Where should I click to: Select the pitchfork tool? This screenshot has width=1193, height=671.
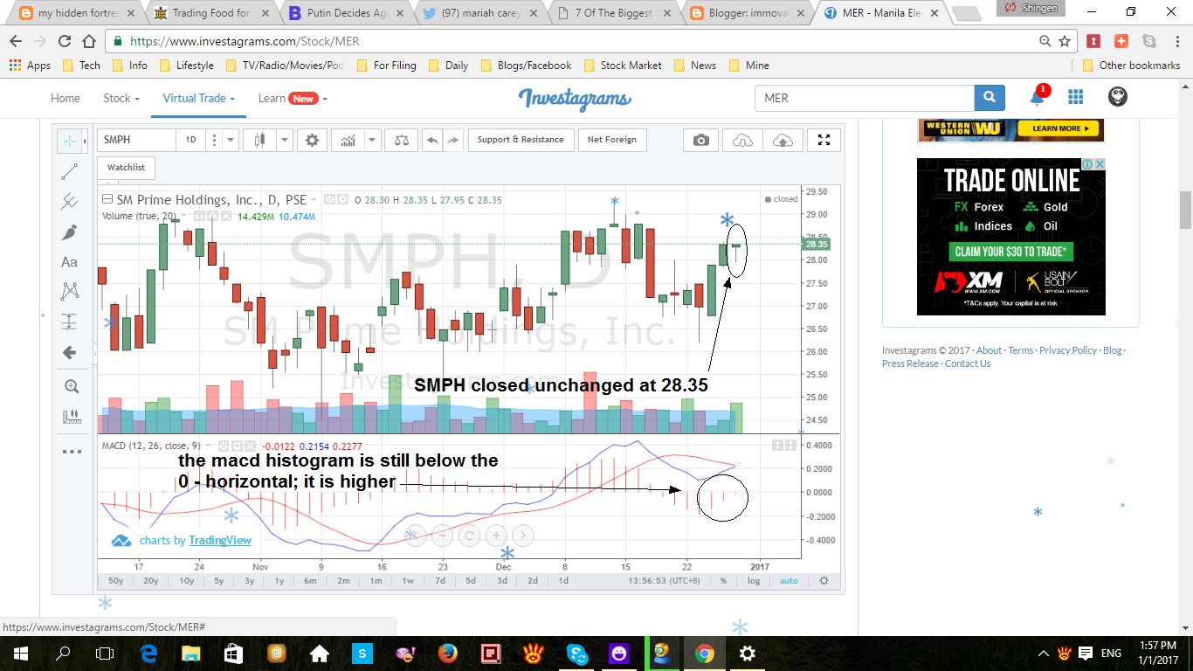click(x=72, y=201)
